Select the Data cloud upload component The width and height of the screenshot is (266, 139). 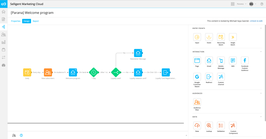pos(197,126)
